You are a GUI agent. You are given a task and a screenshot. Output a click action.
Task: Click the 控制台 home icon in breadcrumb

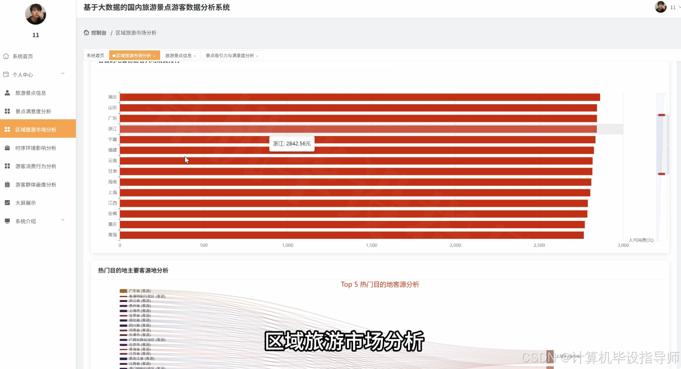click(86, 33)
